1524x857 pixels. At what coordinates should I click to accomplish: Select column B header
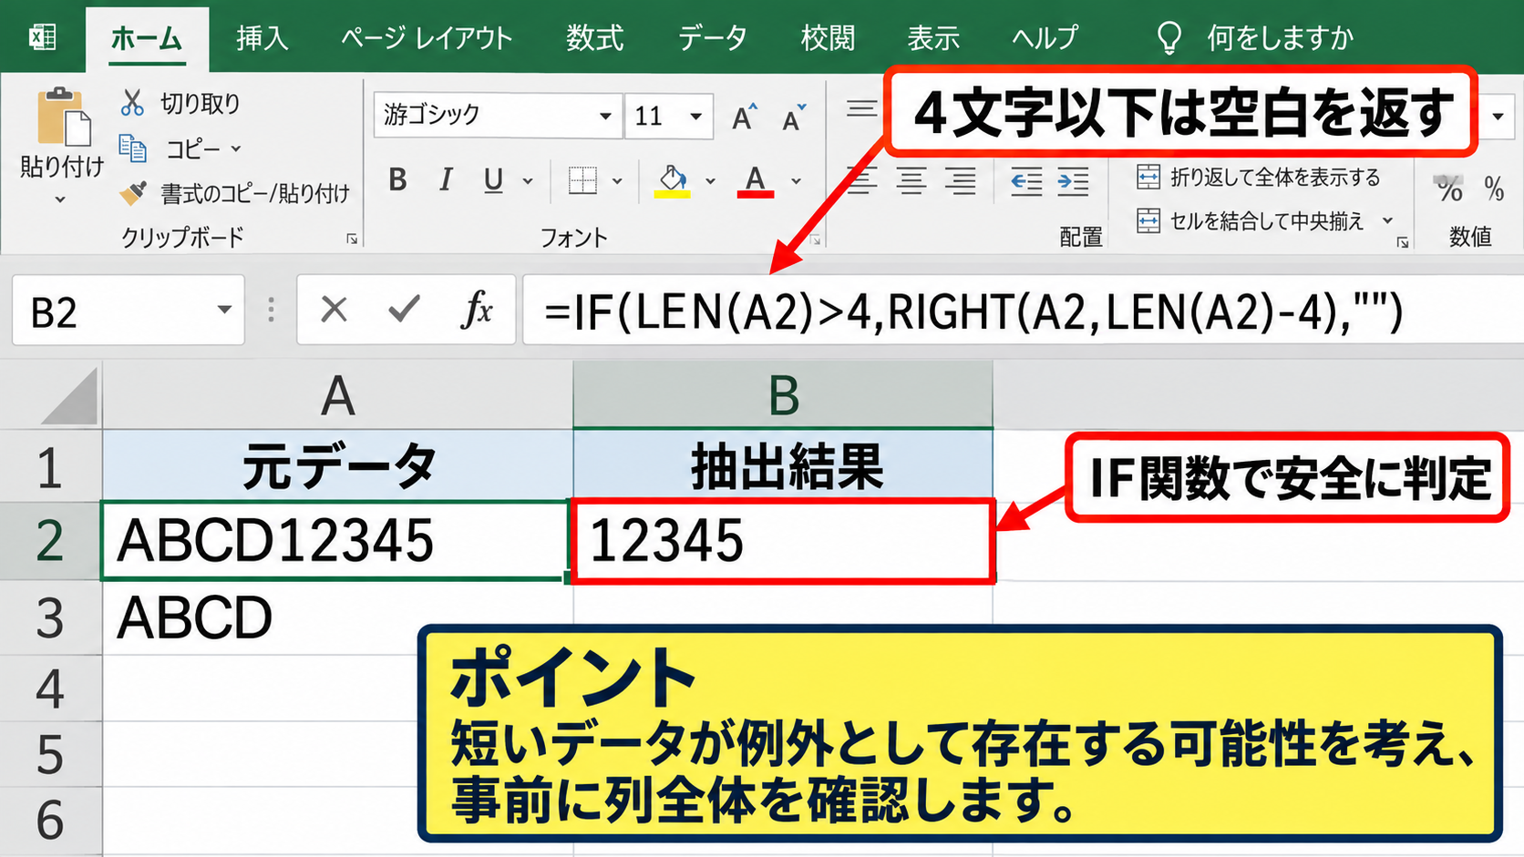pyautogui.click(x=783, y=395)
